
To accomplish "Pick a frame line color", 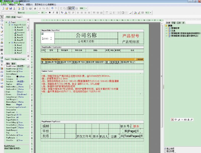I will (139, 13).
